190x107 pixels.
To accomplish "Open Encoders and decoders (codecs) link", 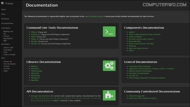I will (141, 39).
